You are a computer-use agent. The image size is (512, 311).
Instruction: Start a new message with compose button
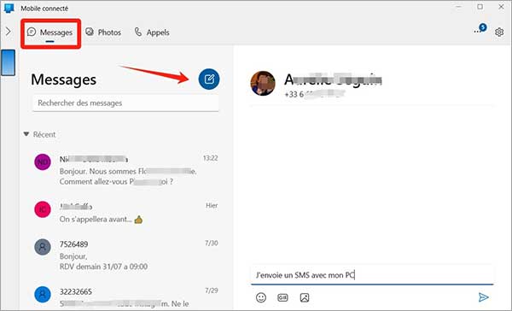[x=209, y=79]
